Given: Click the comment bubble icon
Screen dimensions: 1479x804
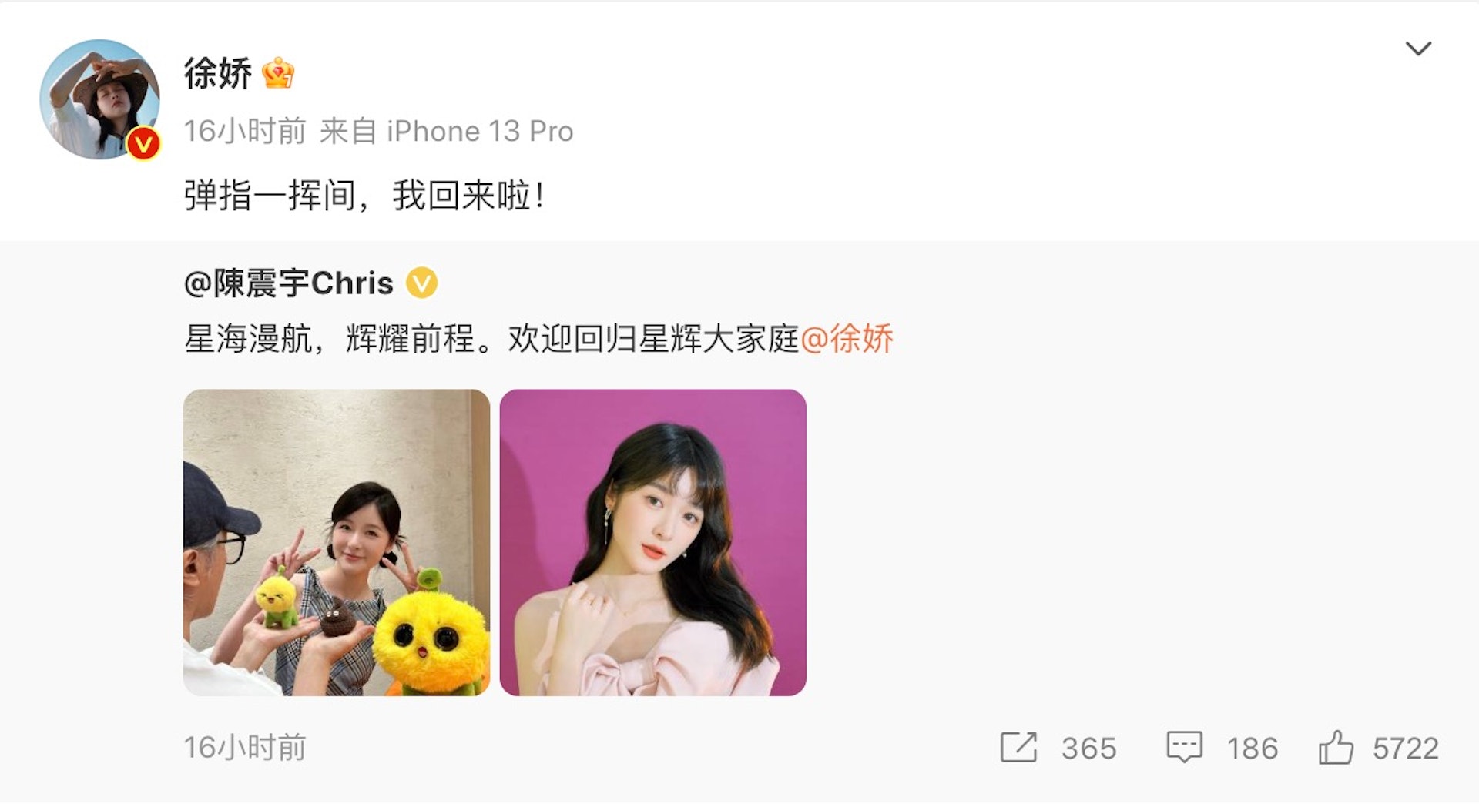Looking at the screenshot, I should [x=1184, y=747].
